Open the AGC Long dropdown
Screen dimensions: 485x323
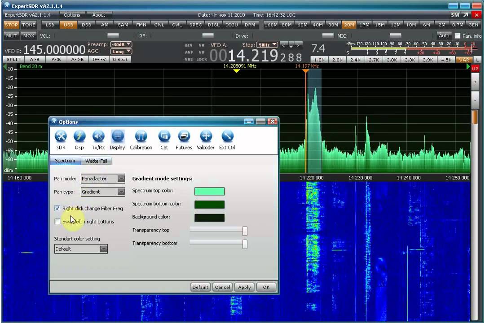coord(121,52)
